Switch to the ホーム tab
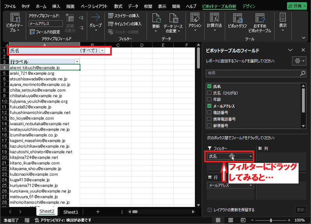 pos(41,6)
